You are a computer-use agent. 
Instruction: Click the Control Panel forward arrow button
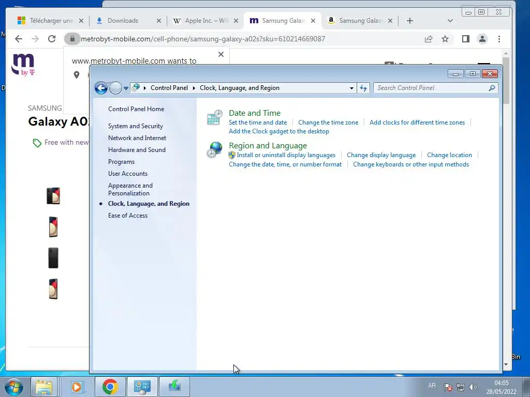[x=115, y=88]
